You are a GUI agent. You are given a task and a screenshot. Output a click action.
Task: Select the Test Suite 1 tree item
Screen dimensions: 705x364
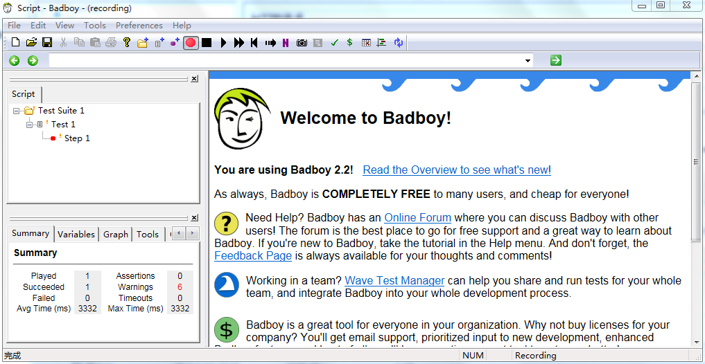[x=61, y=111]
